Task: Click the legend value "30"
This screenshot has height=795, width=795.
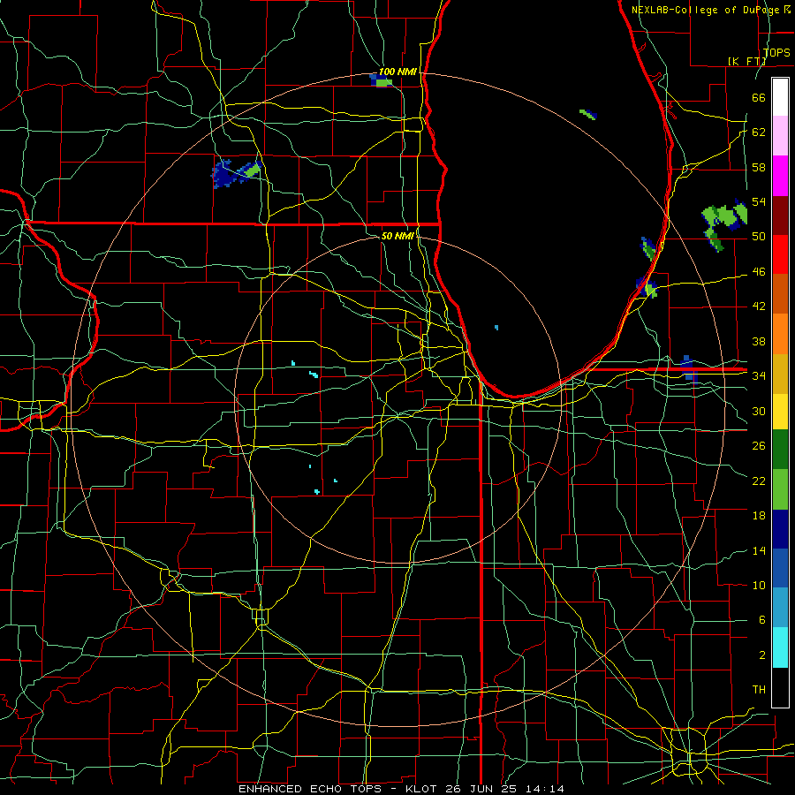Action: [759, 411]
